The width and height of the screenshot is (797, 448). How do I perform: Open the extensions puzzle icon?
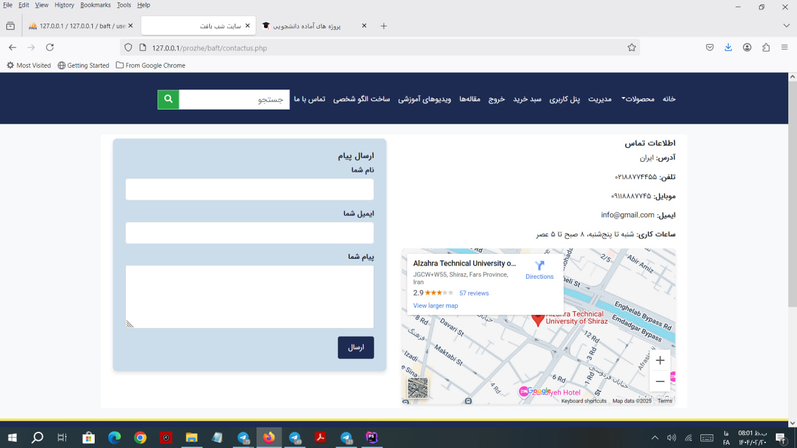[x=766, y=47]
